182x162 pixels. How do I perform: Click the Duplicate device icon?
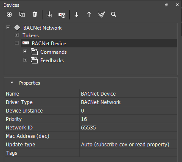22,14
